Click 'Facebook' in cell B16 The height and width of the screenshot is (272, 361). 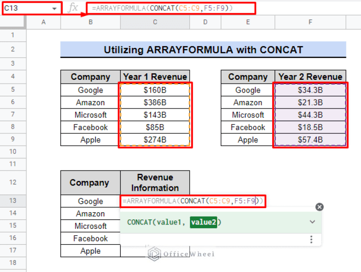tap(90, 238)
